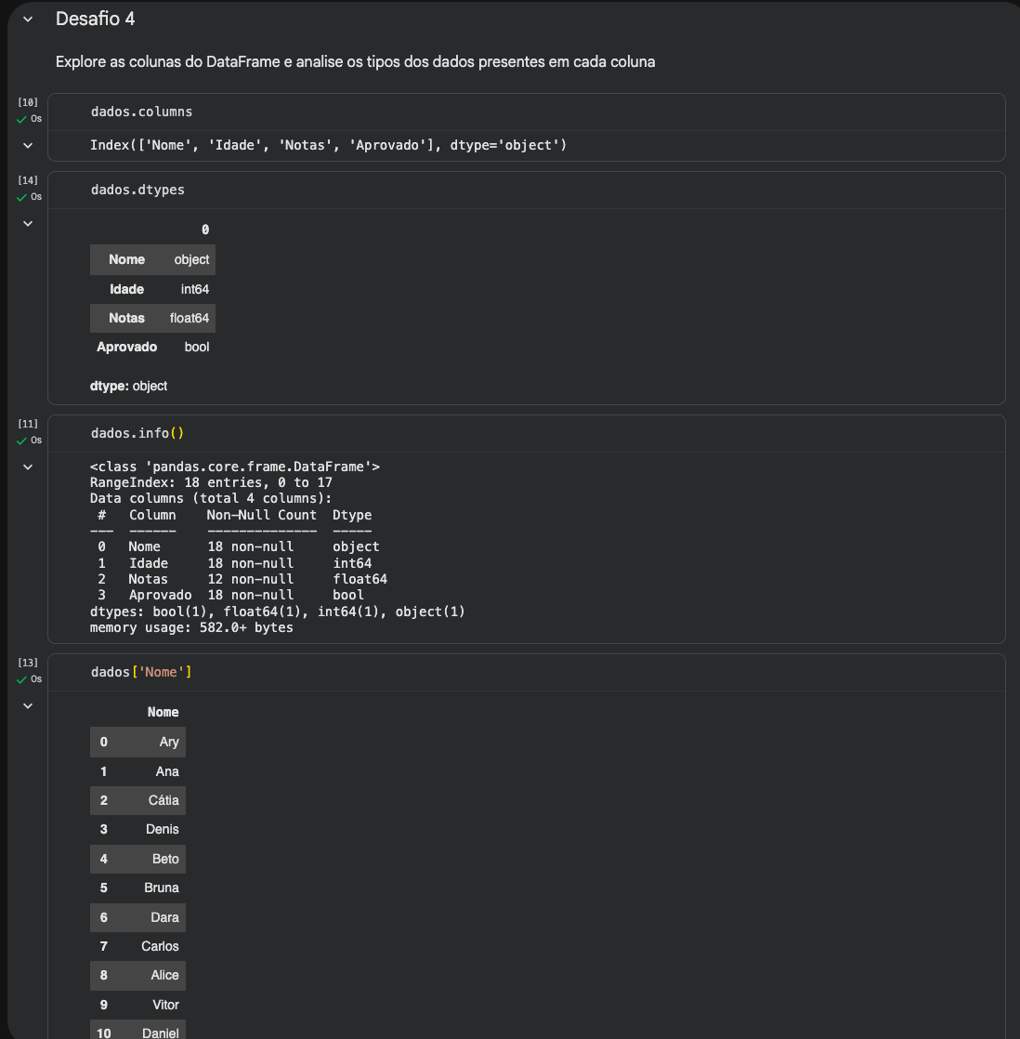Click green checkmark of dados.info() cell
Viewport: 1020px width, 1039px height.
pos(21,441)
